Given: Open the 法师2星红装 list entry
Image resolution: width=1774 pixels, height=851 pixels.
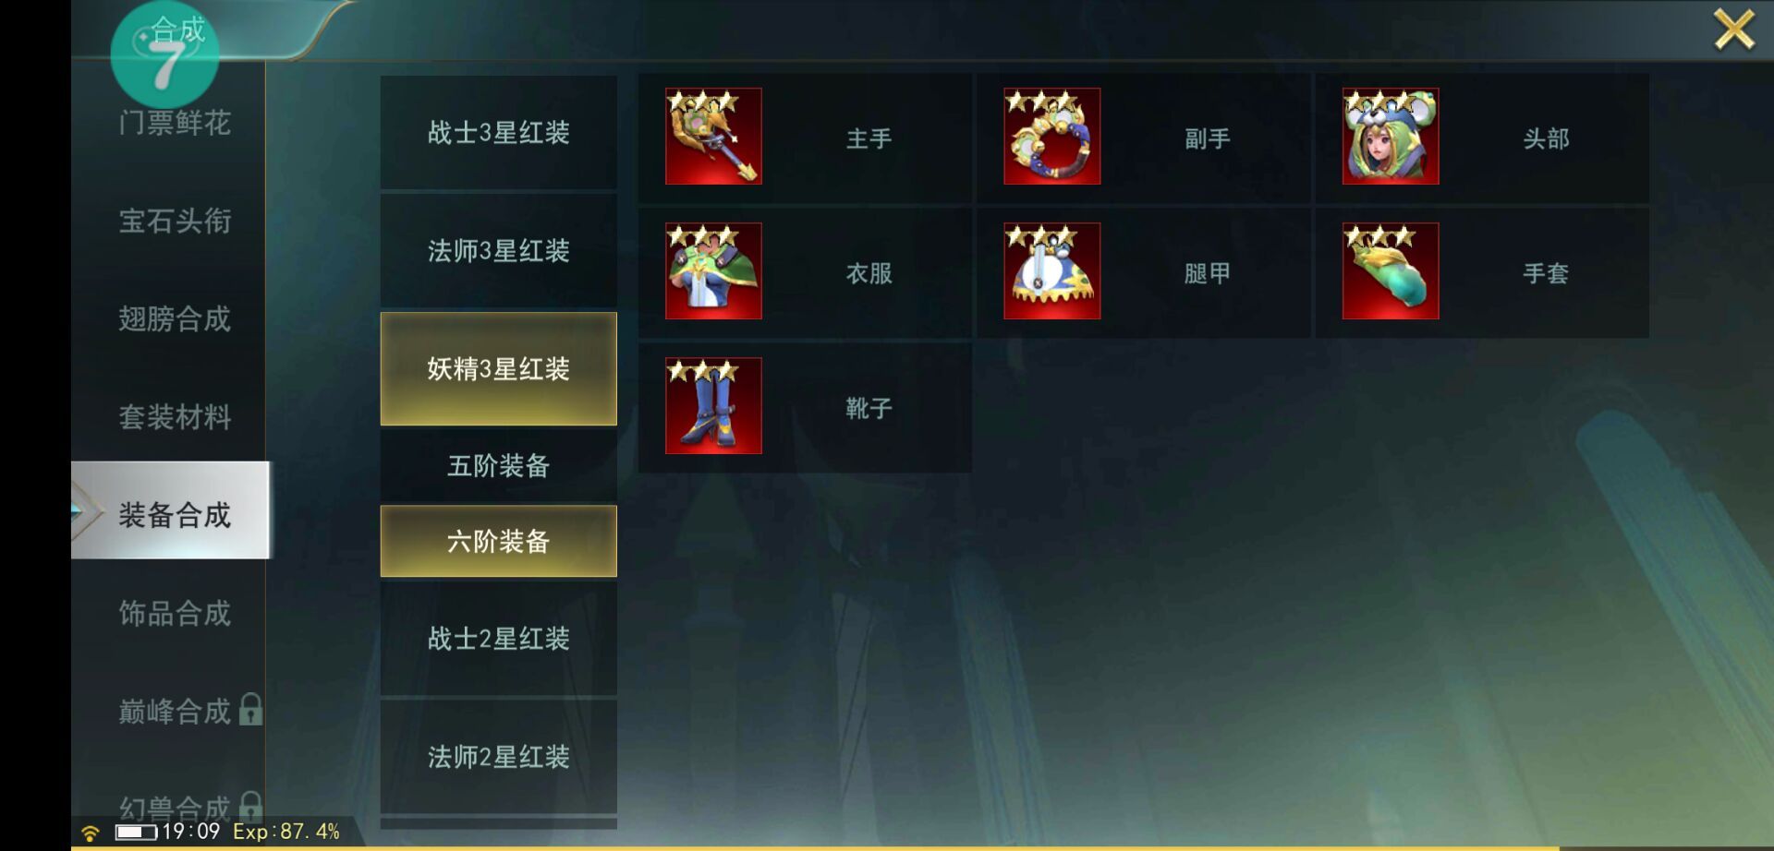Looking at the screenshot, I should (499, 757).
